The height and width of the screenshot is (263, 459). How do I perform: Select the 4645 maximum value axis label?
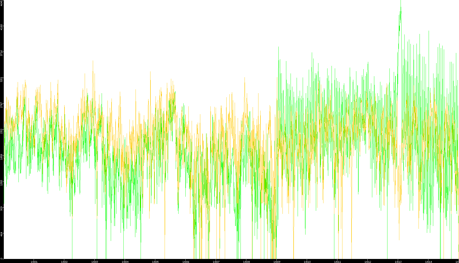[x=2, y=4]
